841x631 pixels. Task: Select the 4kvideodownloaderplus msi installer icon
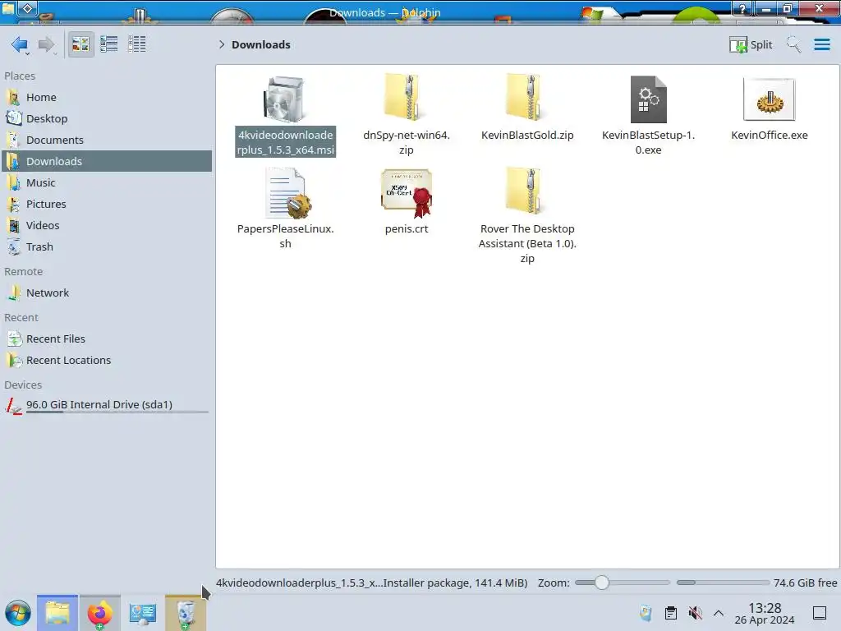285,99
